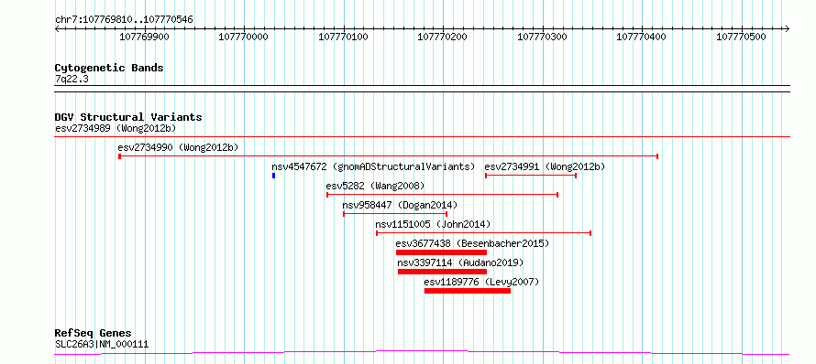Click the DGV Structural Variants track title
816x364 pixels.
click(x=128, y=117)
